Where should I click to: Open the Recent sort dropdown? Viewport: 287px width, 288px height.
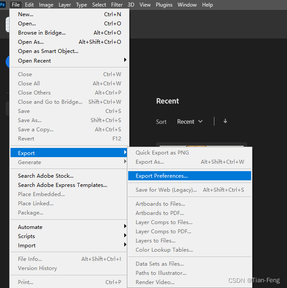[x=190, y=122]
